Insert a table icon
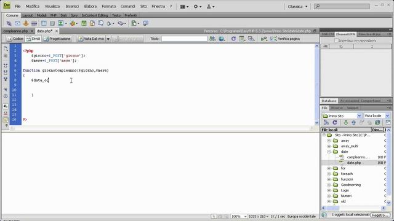394x221 pixels. point(44,23)
